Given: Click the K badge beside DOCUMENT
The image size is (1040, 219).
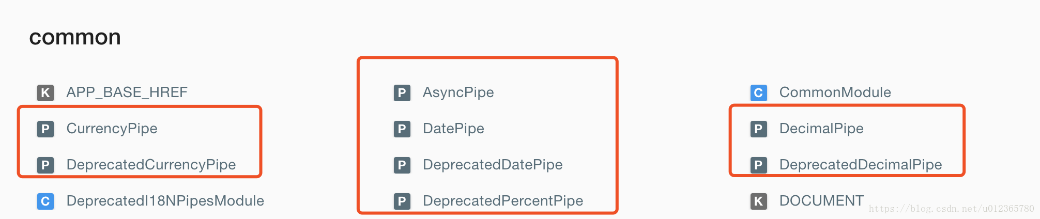Looking at the screenshot, I should point(758,201).
